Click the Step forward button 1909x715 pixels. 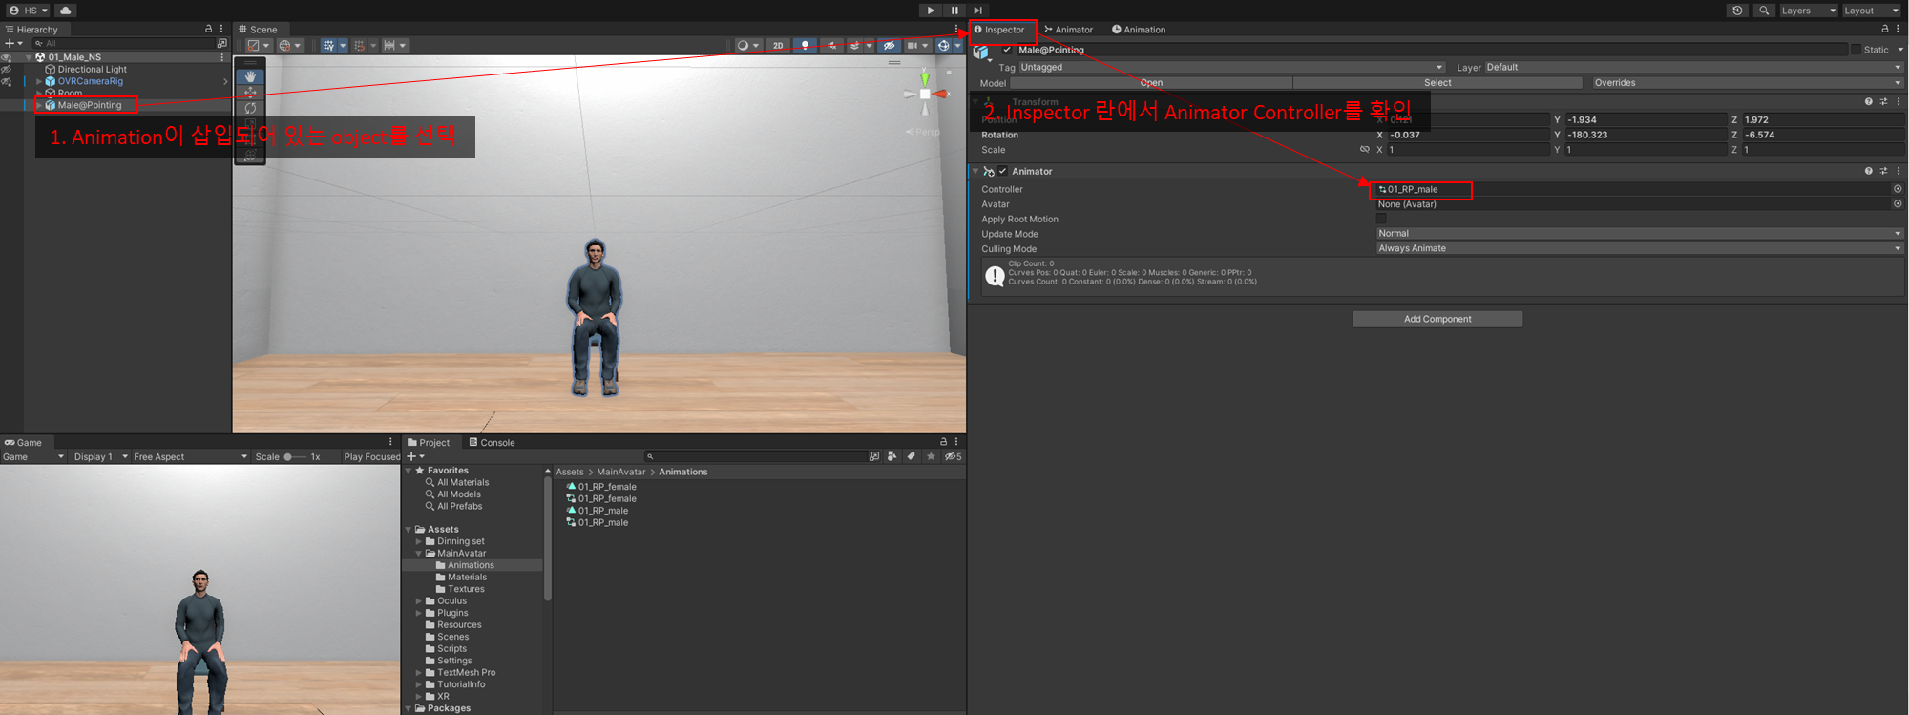pos(977,11)
